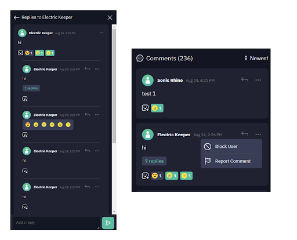The height and width of the screenshot is (240, 297).
Task: Click the back arrow beside Replies to Electric Keeper
Action: [x=16, y=17]
